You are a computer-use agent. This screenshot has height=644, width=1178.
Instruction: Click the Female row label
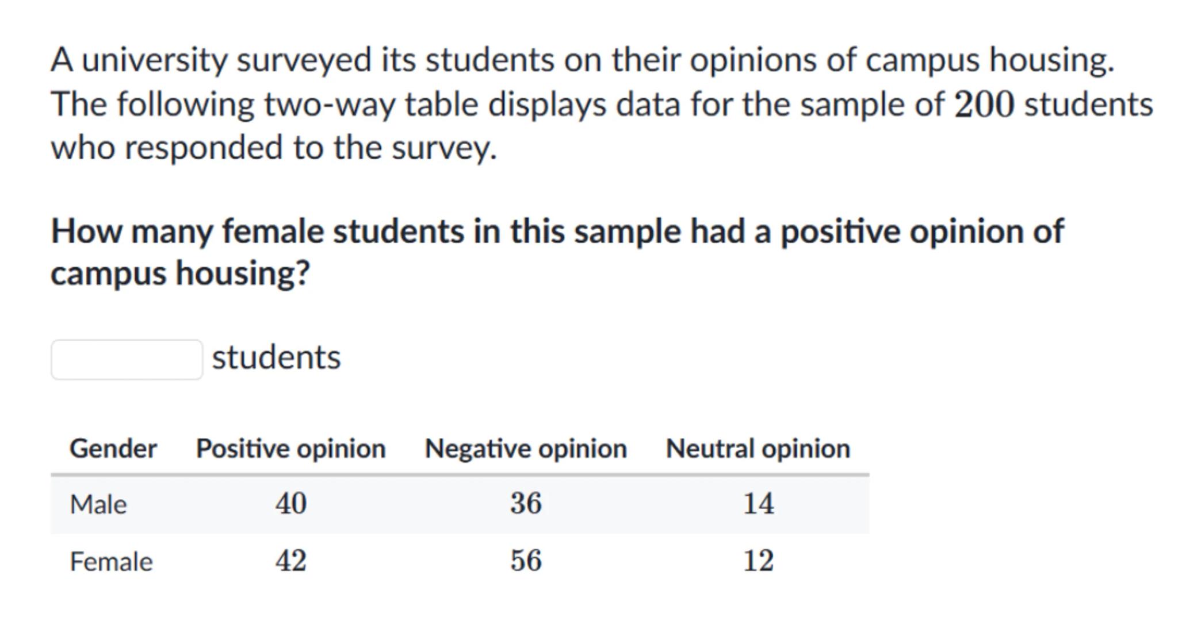coord(111,561)
